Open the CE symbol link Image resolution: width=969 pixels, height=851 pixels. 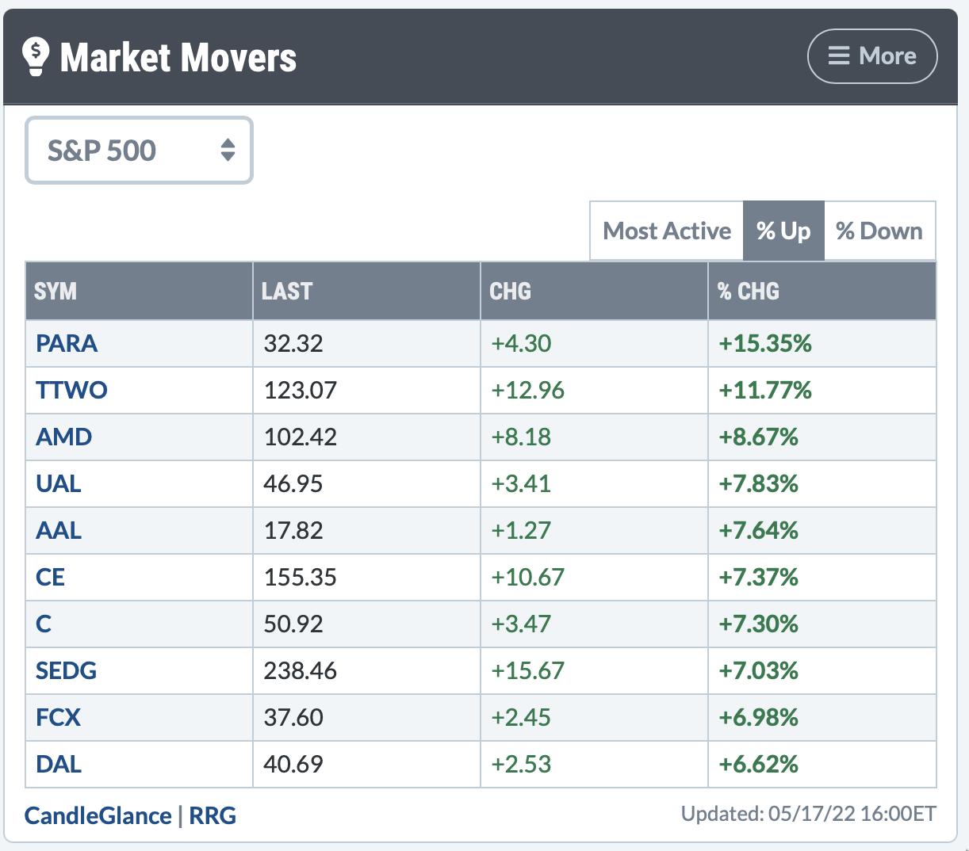coord(50,578)
